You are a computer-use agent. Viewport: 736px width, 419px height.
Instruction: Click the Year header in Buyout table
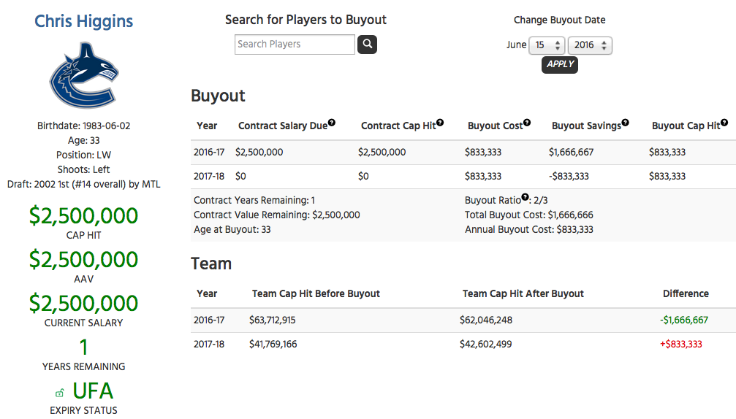207,126
